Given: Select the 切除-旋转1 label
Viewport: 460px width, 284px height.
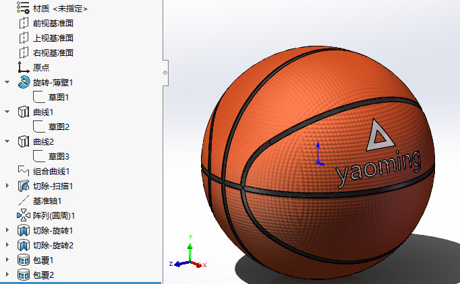Looking at the screenshot, I should pos(53,231).
